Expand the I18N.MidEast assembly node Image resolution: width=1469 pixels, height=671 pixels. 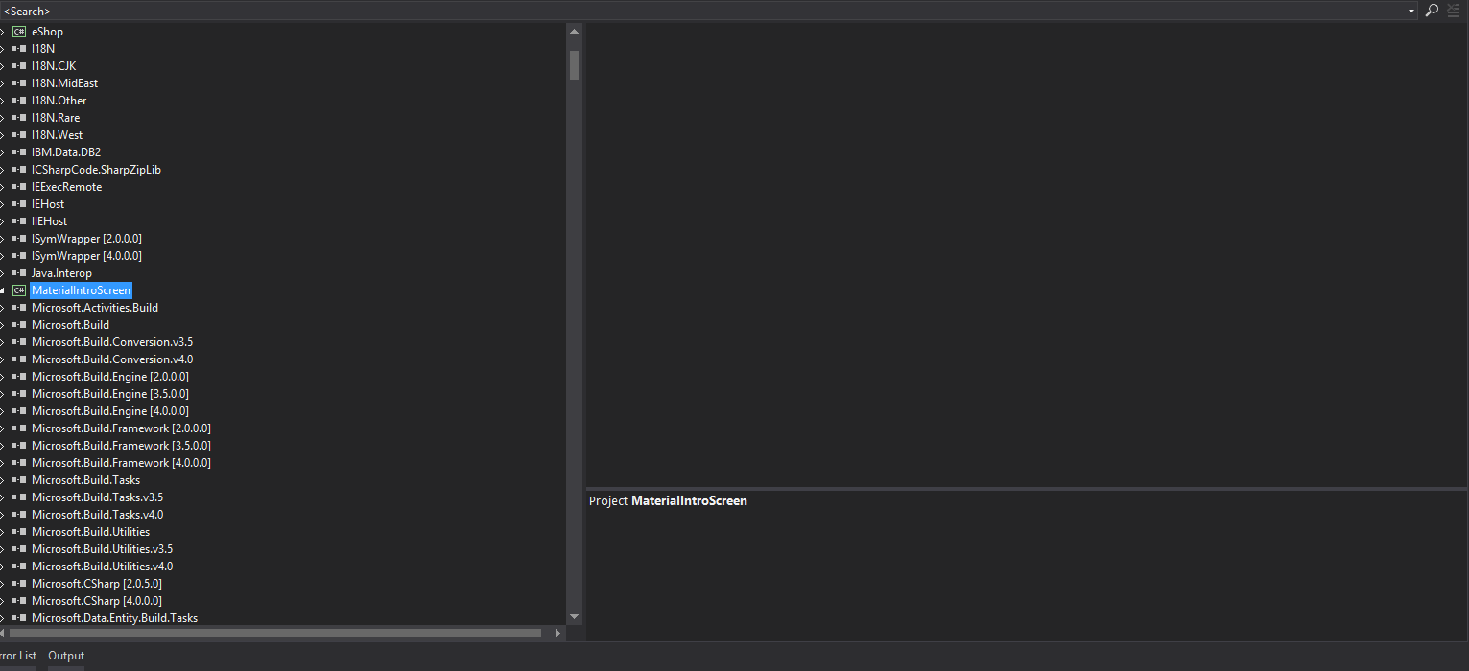point(3,83)
